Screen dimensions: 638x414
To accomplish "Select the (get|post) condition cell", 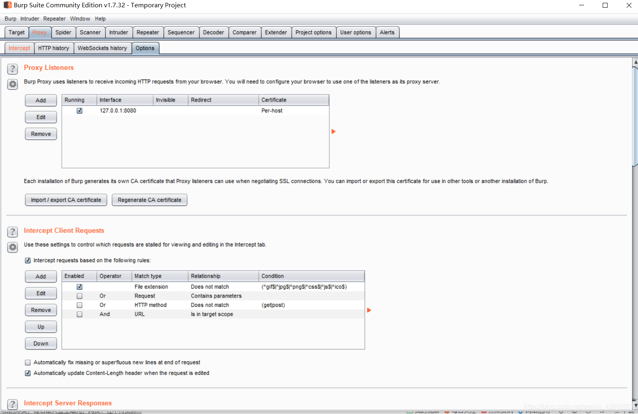I will [x=311, y=305].
